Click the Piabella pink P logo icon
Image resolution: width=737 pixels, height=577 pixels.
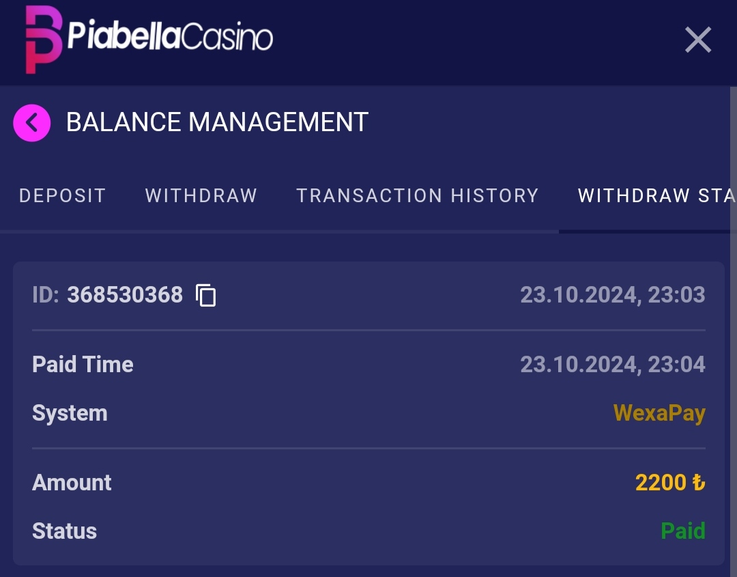point(44,40)
